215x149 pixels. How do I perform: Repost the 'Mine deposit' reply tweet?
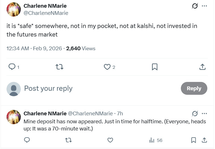click(x=69, y=140)
